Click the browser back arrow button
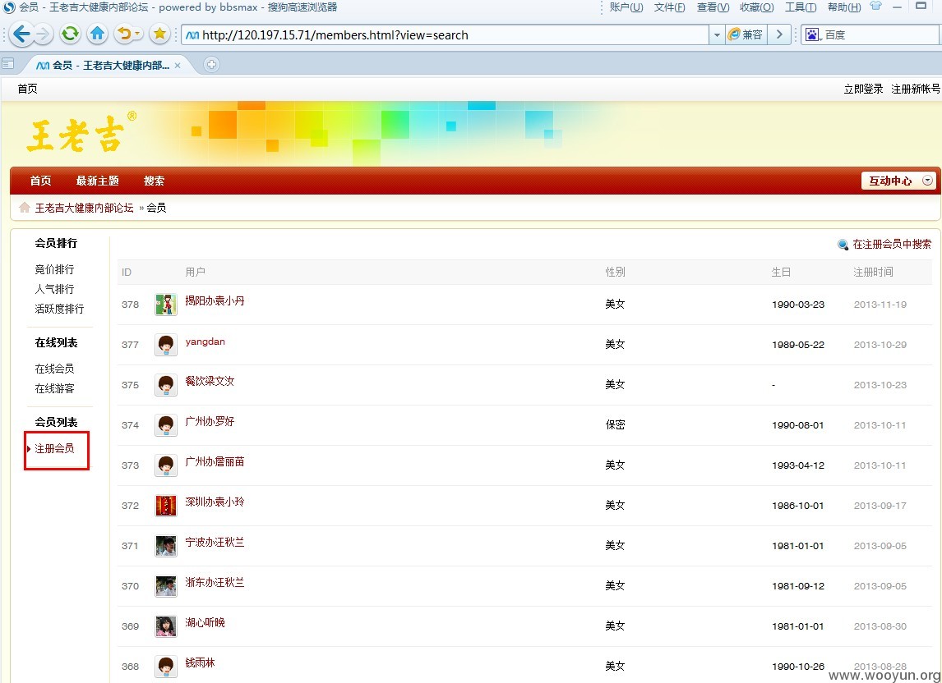 (x=21, y=34)
